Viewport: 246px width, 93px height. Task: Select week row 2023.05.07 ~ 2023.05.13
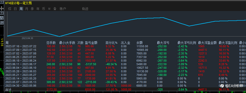tap(125, 82)
